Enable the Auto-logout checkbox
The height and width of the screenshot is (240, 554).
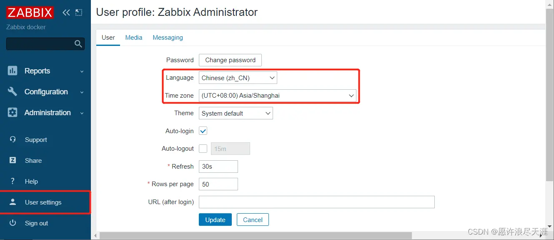[203, 149]
